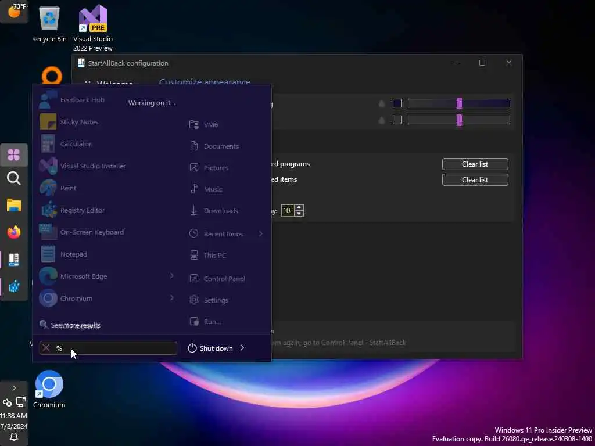
Task: Toggle the first color checkbox in StartAllBack
Action: (397, 103)
